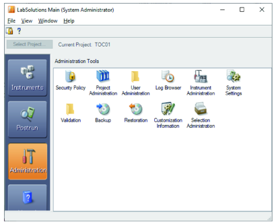This screenshot has height=223, width=275.
Task: Select the Administration sidebar panel
Action: point(28,161)
